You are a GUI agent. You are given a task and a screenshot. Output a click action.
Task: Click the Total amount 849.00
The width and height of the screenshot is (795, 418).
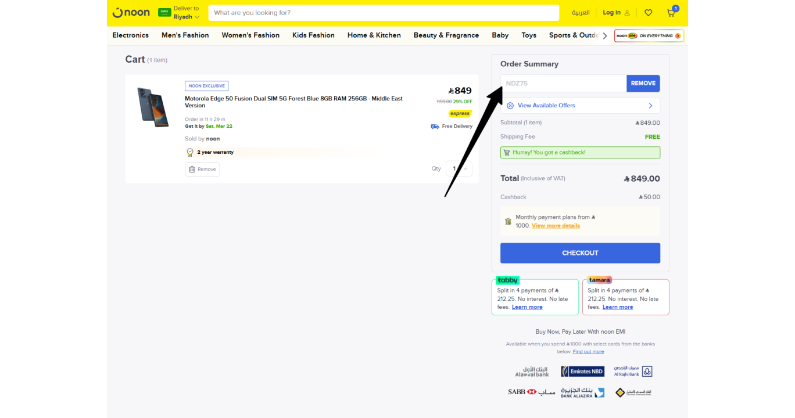click(642, 179)
